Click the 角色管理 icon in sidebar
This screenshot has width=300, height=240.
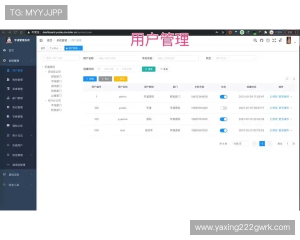tap(8, 79)
